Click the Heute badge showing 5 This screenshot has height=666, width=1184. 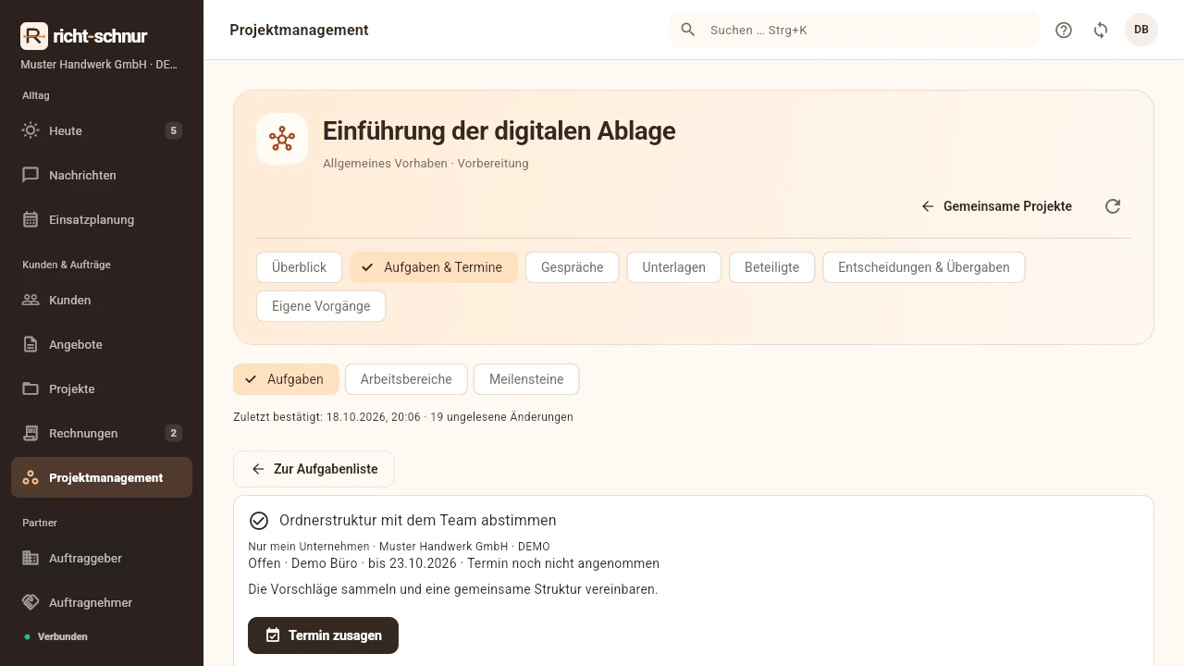click(x=173, y=130)
